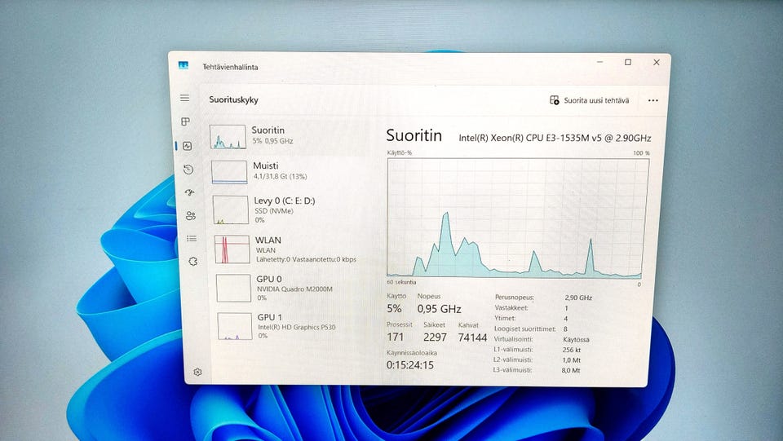The image size is (783, 441).
Task: Close the Tehtävienhallinta window
Action: (x=656, y=62)
